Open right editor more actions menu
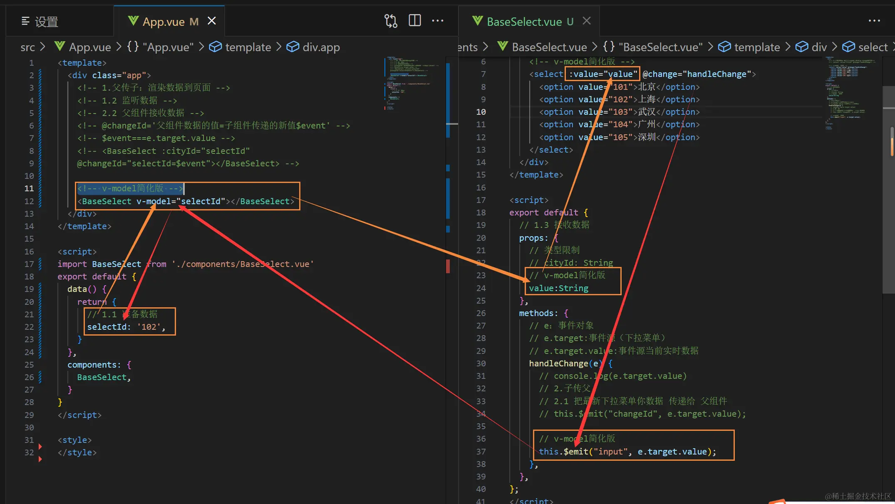The image size is (895, 504). click(874, 21)
